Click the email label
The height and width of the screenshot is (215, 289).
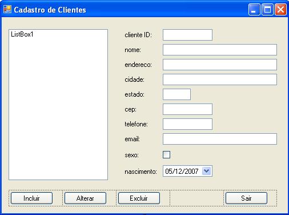(x=132, y=139)
